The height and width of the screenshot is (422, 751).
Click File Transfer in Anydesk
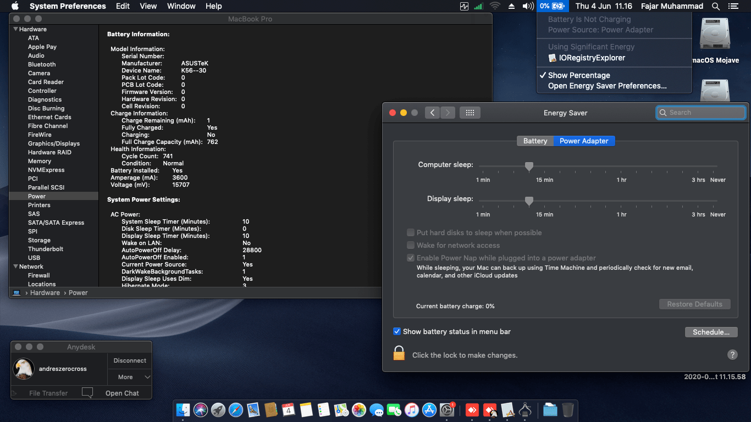[x=48, y=393]
